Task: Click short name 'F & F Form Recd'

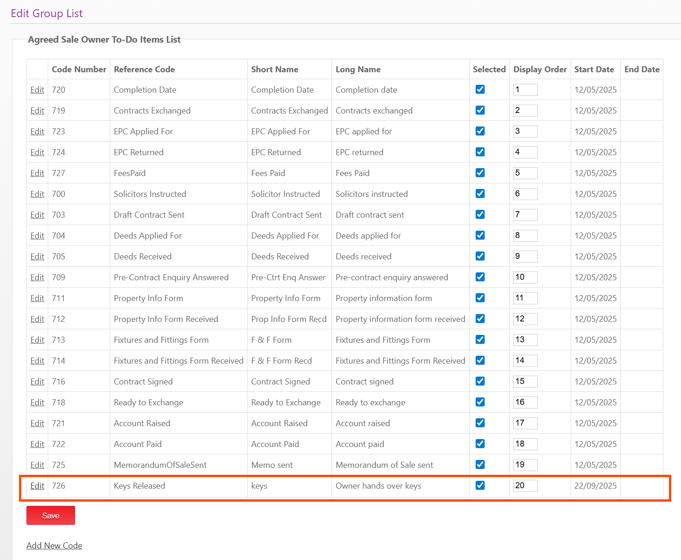Action: pyautogui.click(x=281, y=361)
